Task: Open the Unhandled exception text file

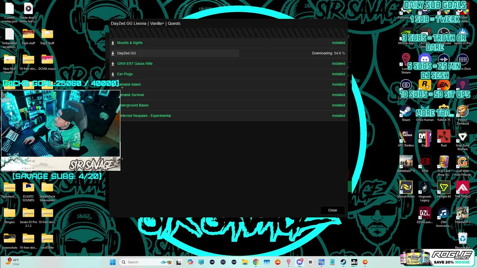Action: 9,39
